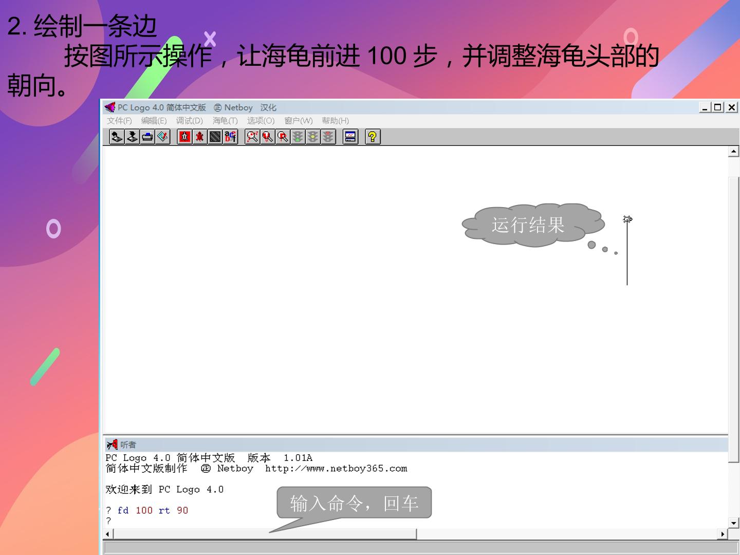
Task: Click the yellow traffic light icon
Action: point(313,137)
